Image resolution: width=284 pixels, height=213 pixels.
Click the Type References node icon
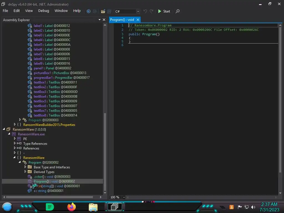click(x=19, y=143)
